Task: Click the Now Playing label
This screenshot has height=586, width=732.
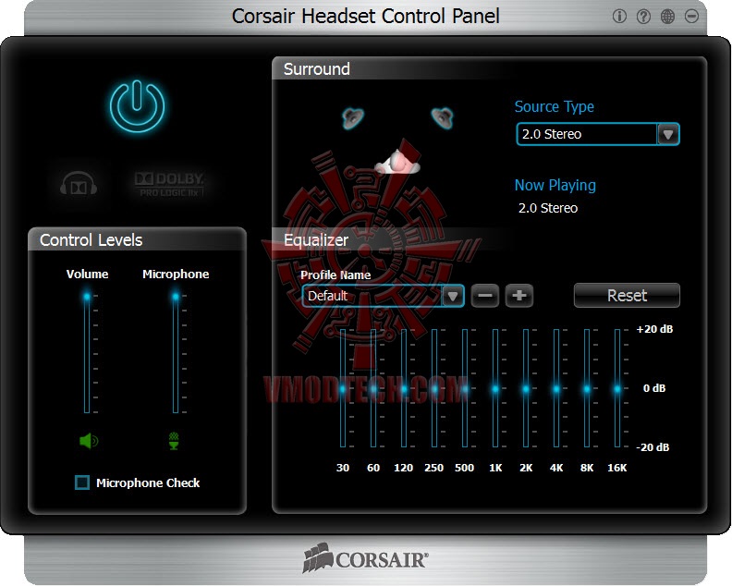Action: (x=555, y=186)
